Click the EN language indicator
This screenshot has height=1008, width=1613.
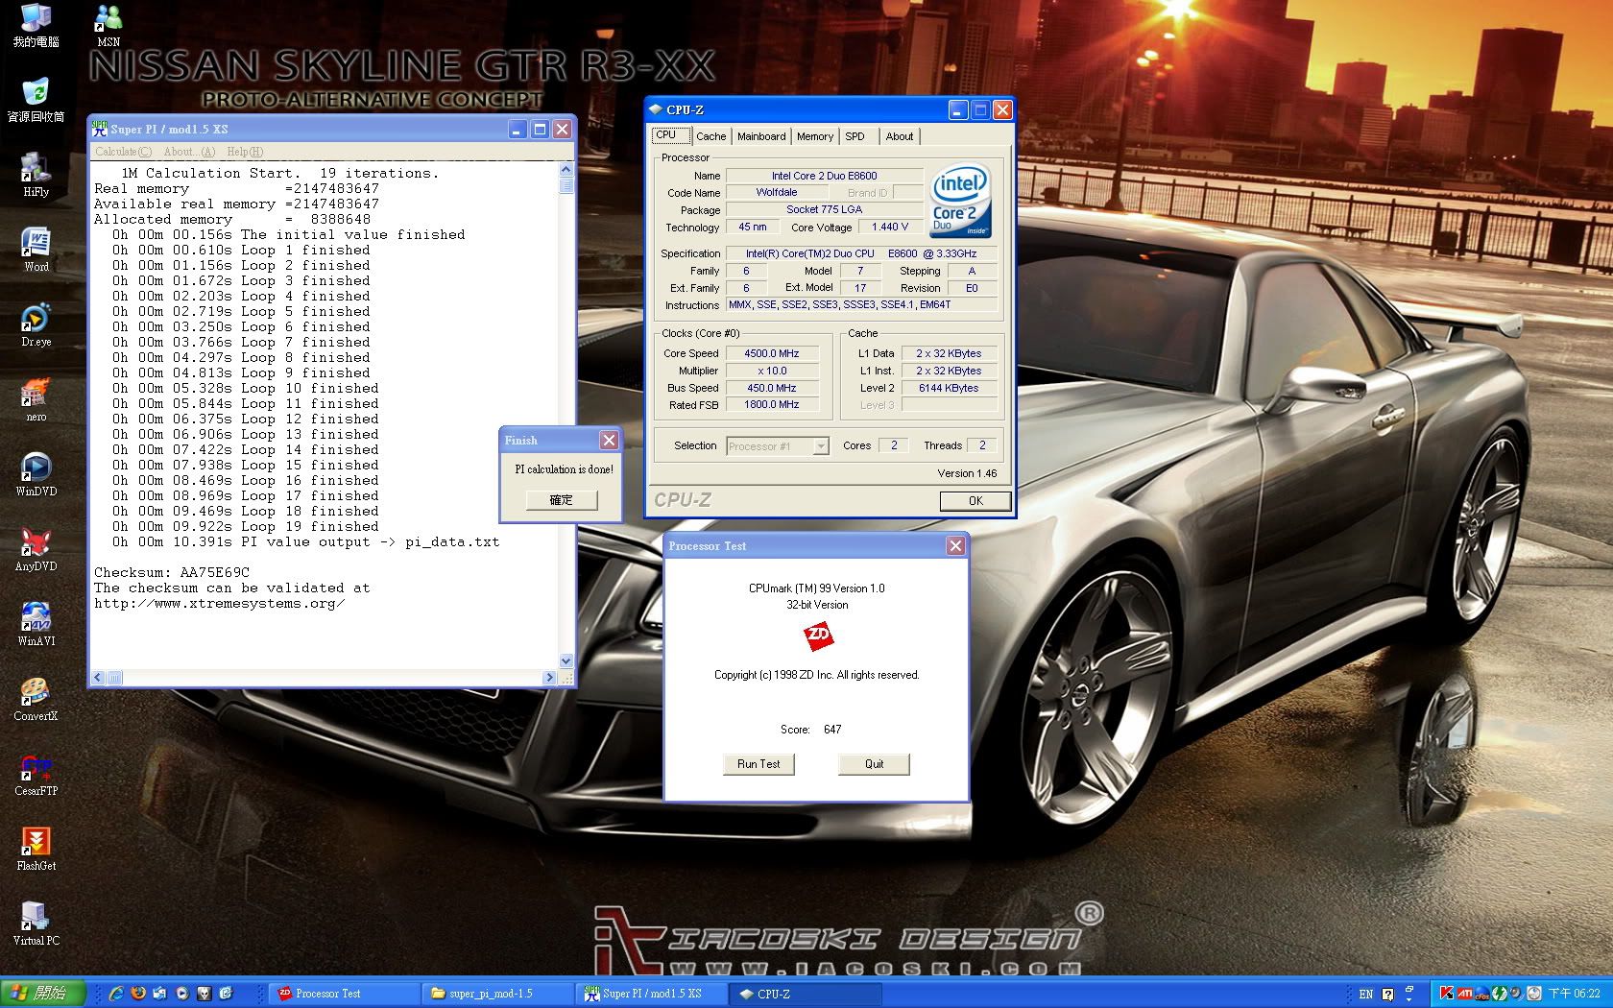point(1366,995)
